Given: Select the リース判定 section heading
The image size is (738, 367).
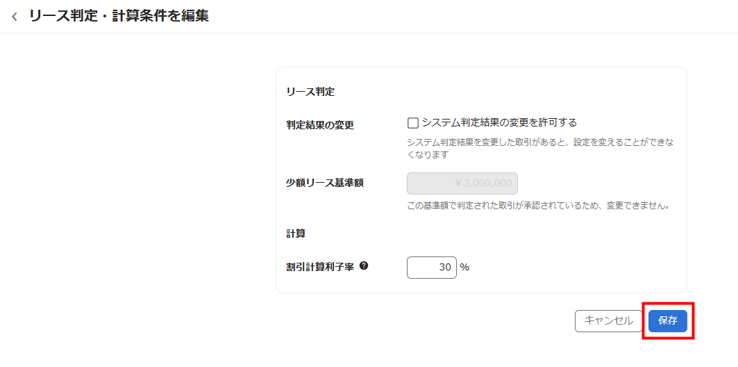Looking at the screenshot, I should pyautogui.click(x=310, y=91).
